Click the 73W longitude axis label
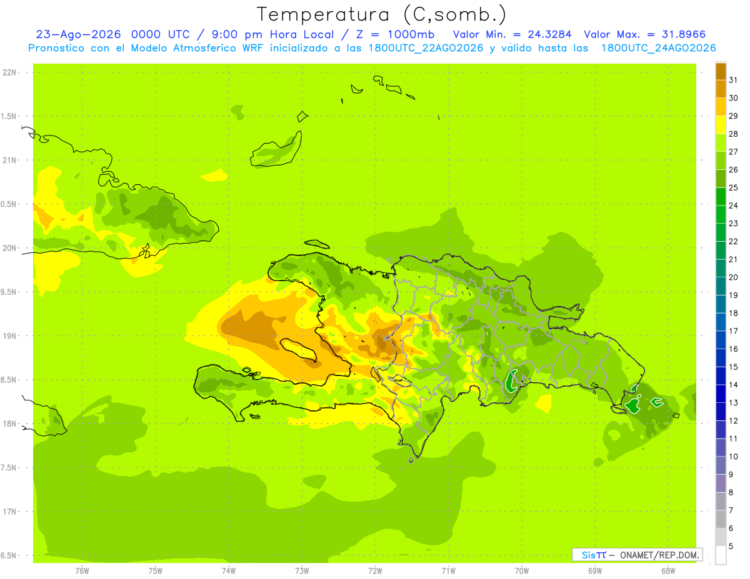The width and height of the screenshot is (750, 579). point(302,570)
